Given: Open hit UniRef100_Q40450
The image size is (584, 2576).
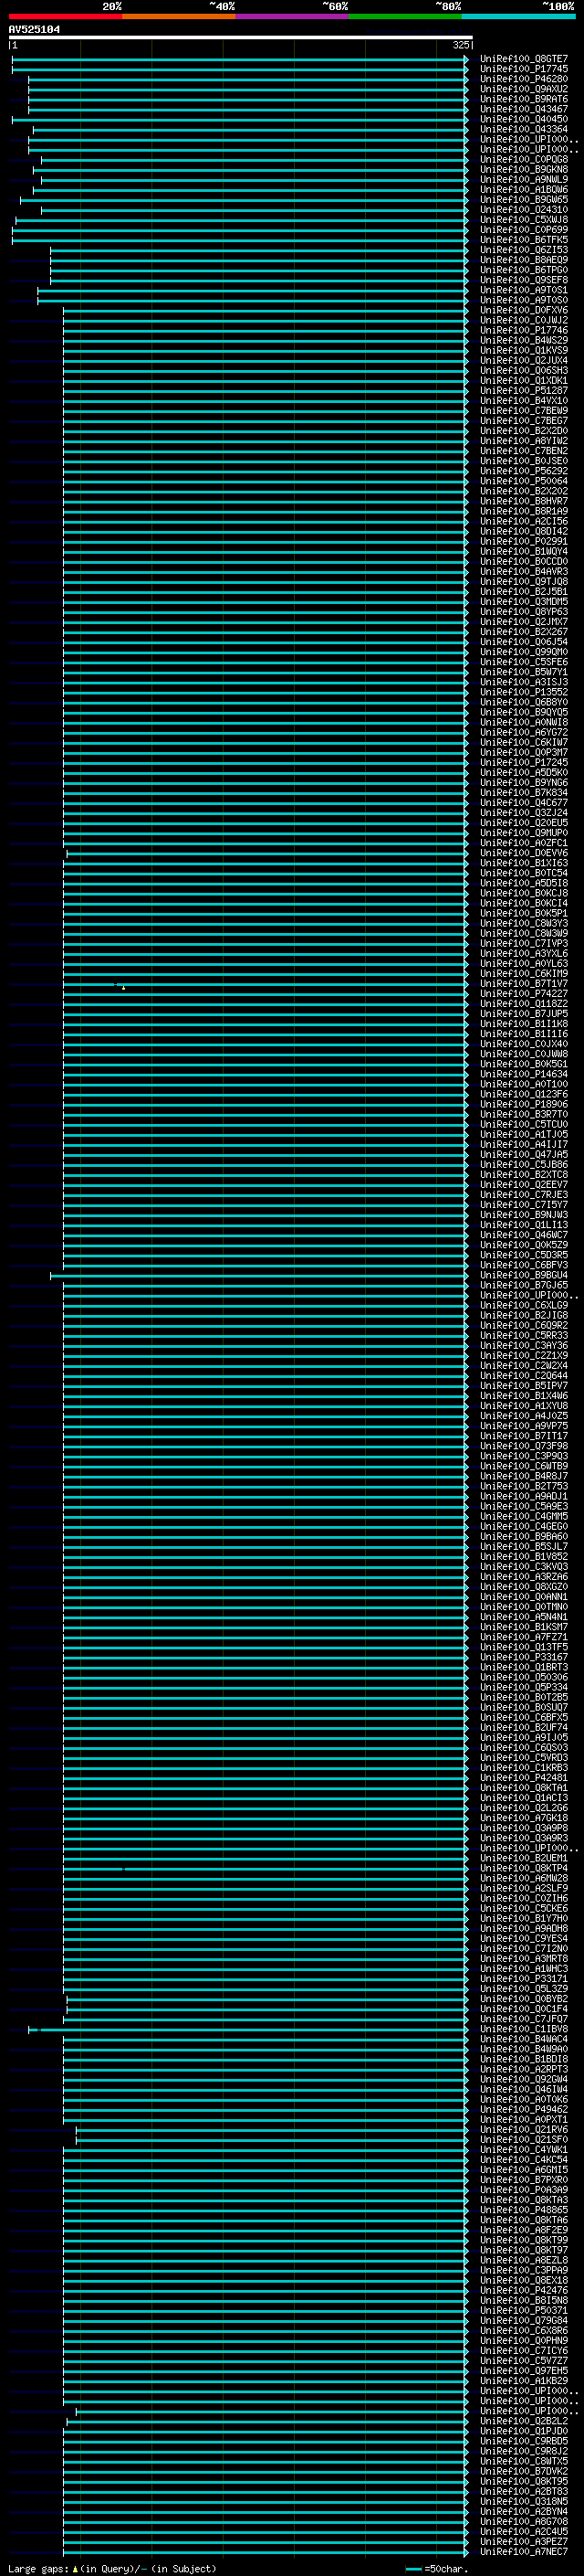Looking at the screenshot, I should (x=524, y=119).
